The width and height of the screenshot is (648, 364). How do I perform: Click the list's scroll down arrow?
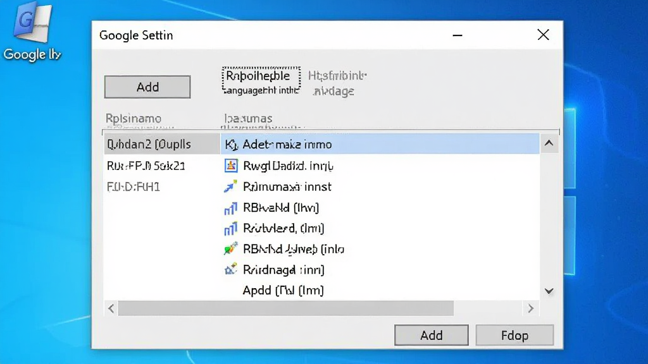549,291
